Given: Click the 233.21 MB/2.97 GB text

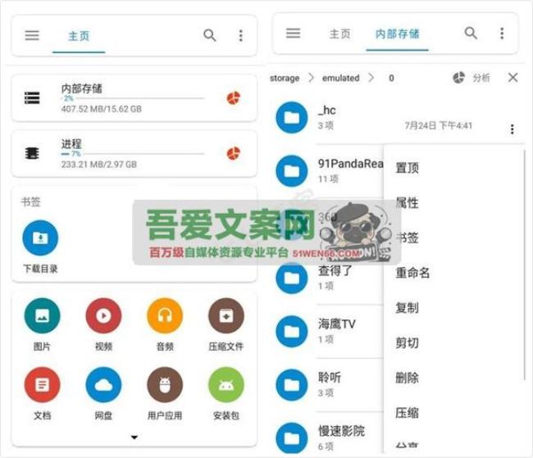Looking at the screenshot, I should point(99,165).
